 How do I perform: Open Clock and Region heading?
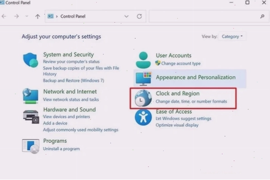click(177, 93)
